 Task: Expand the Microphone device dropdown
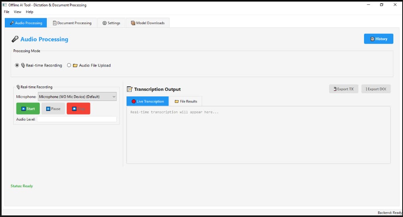click(x=77, y=97)
